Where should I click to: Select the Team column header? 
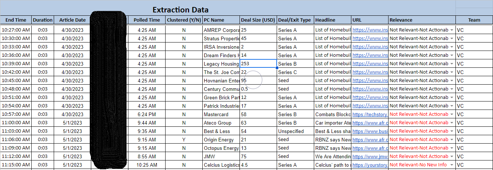click(474, 20)
